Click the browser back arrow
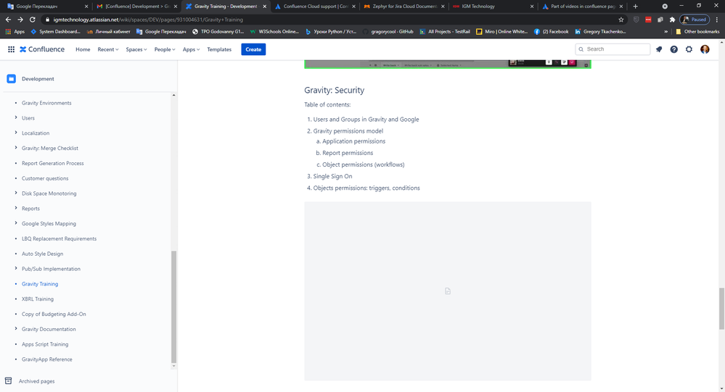This screenshot has height=392, width=725. (x=8, y=20)
